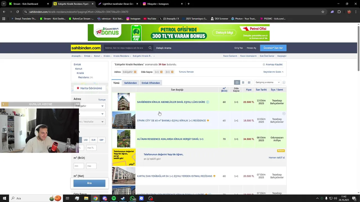The width and height of the screenshot is (360, 202).
Task: Click the Kiralık breadcrumb in category tree
Action: click(x=80, y=73)
